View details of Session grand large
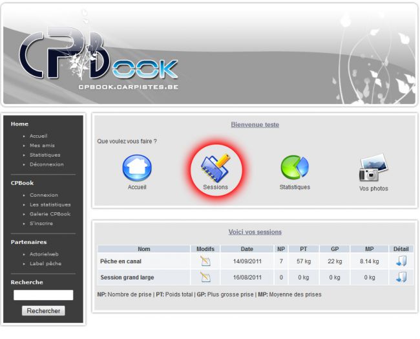The image size is (420, 339). pos(401,277)
